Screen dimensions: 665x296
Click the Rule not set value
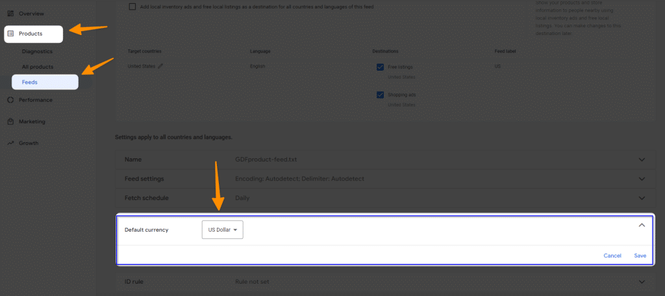click(252, 282)
